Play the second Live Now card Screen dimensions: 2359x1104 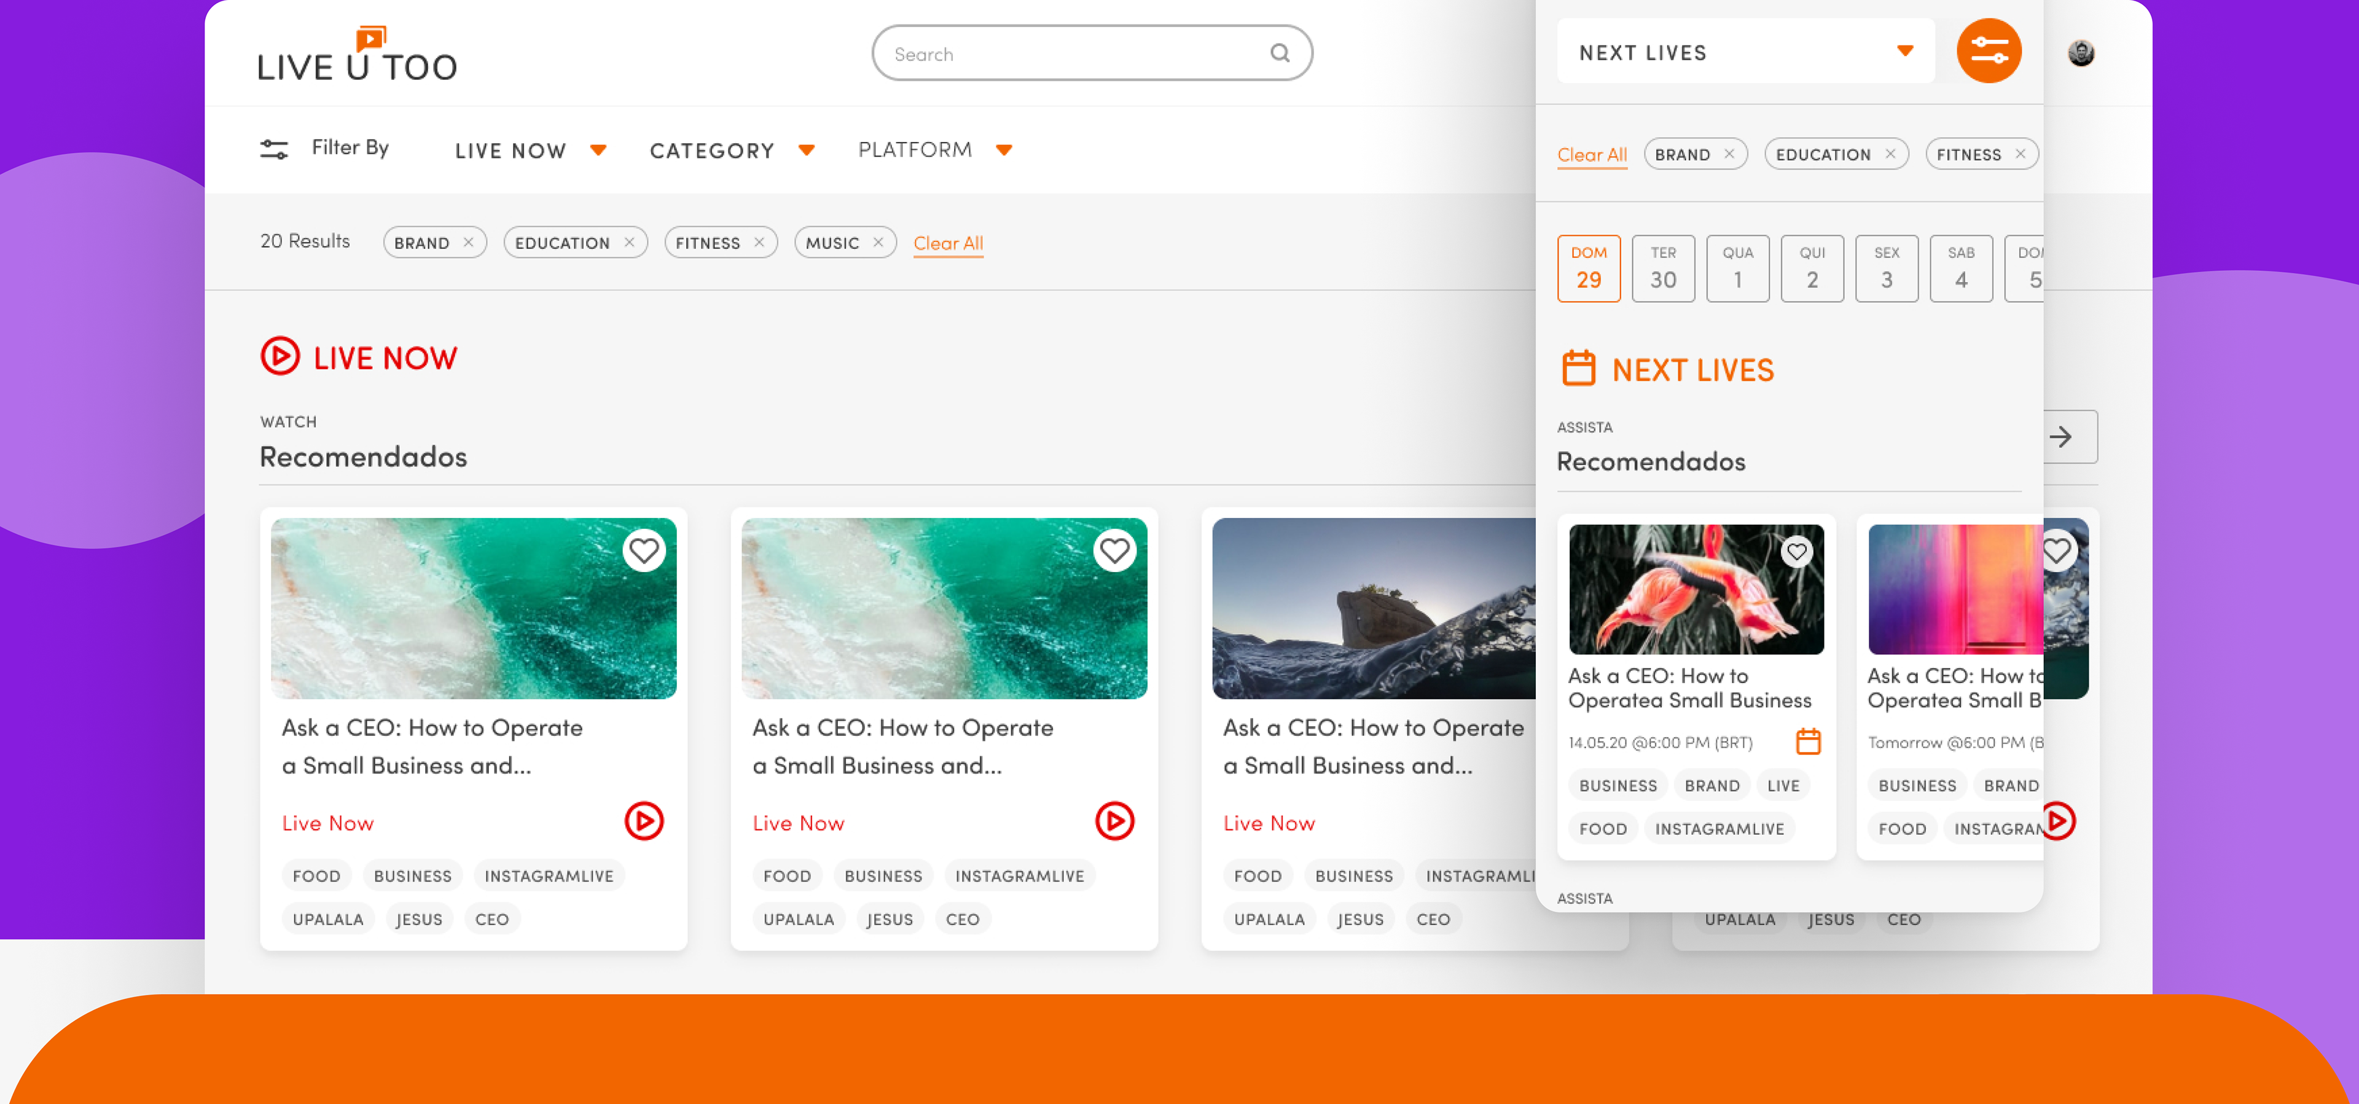[x=1114, y=821]
